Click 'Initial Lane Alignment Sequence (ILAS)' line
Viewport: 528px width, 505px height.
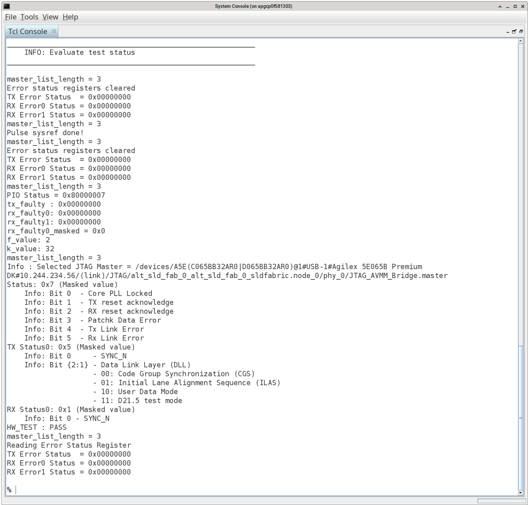[186, 383]
